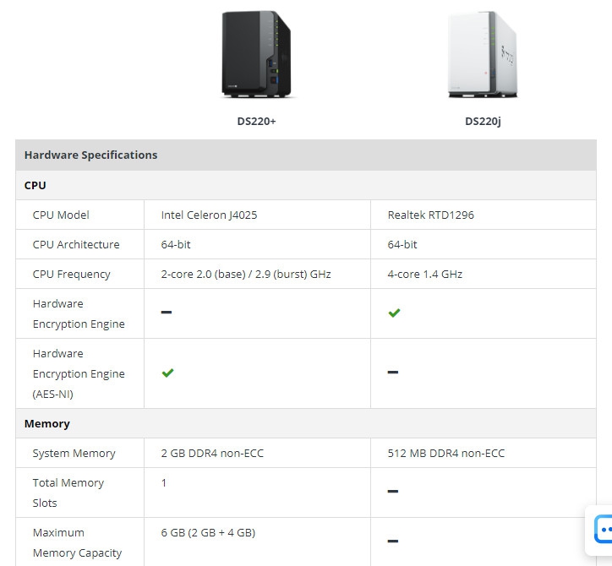Click the DS220j Total Memory Slots dash

tap(393, 491)
